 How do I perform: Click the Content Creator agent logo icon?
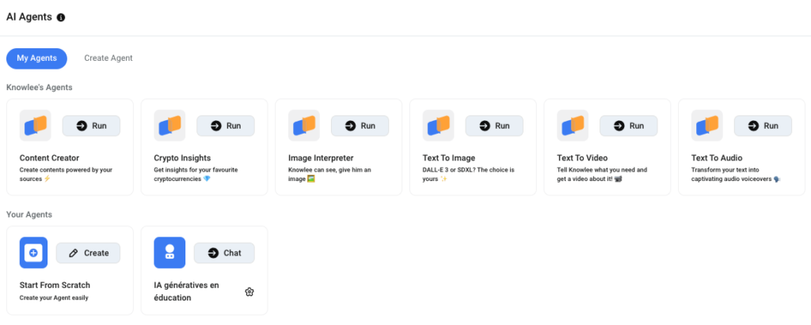pyautogui.click(x=35, y=126)
